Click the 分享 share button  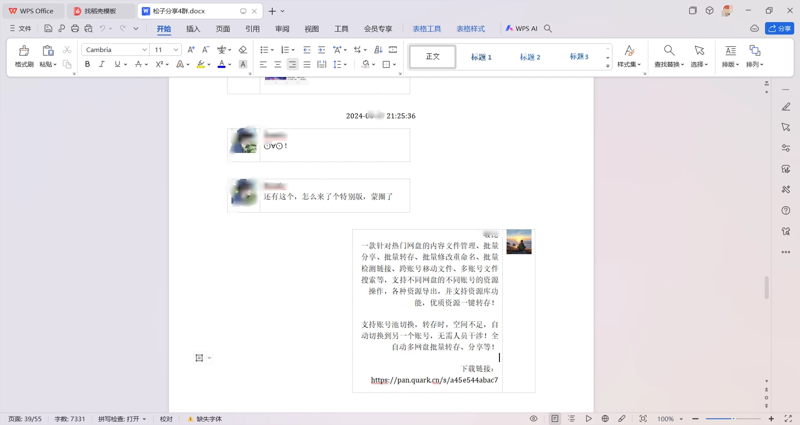click(779, 29)
